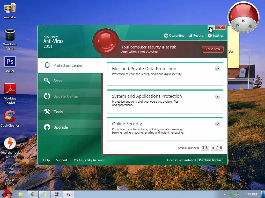Click the gear icon on Kaspersky gadget
Screen dimensions: 265x198
point(250,26)
